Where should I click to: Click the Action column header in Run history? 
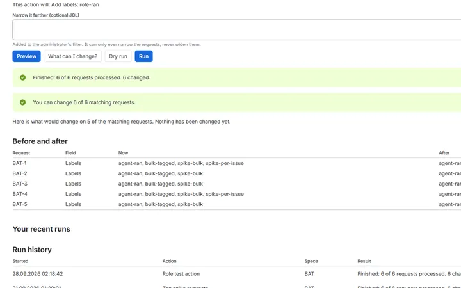[x=169, y=261]
